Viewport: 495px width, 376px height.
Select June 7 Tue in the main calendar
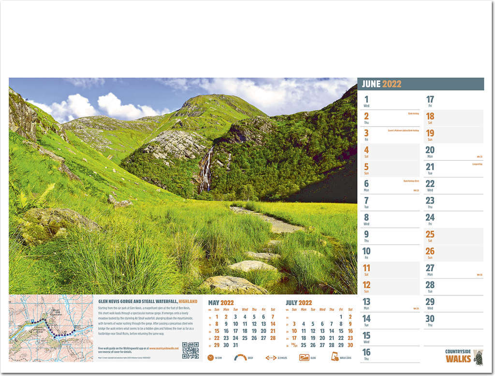pyautogui.click(x=390, y=203)
